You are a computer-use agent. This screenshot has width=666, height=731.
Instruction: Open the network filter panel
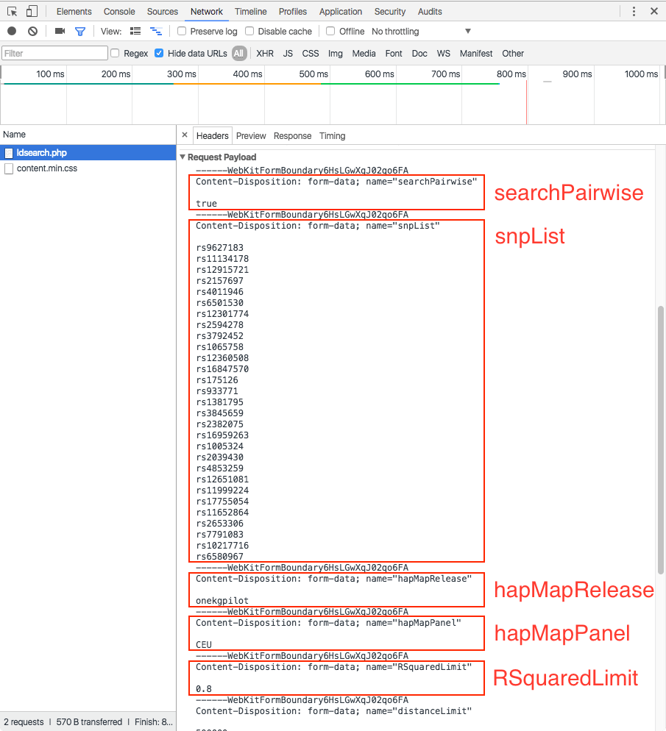click(81, 31)
